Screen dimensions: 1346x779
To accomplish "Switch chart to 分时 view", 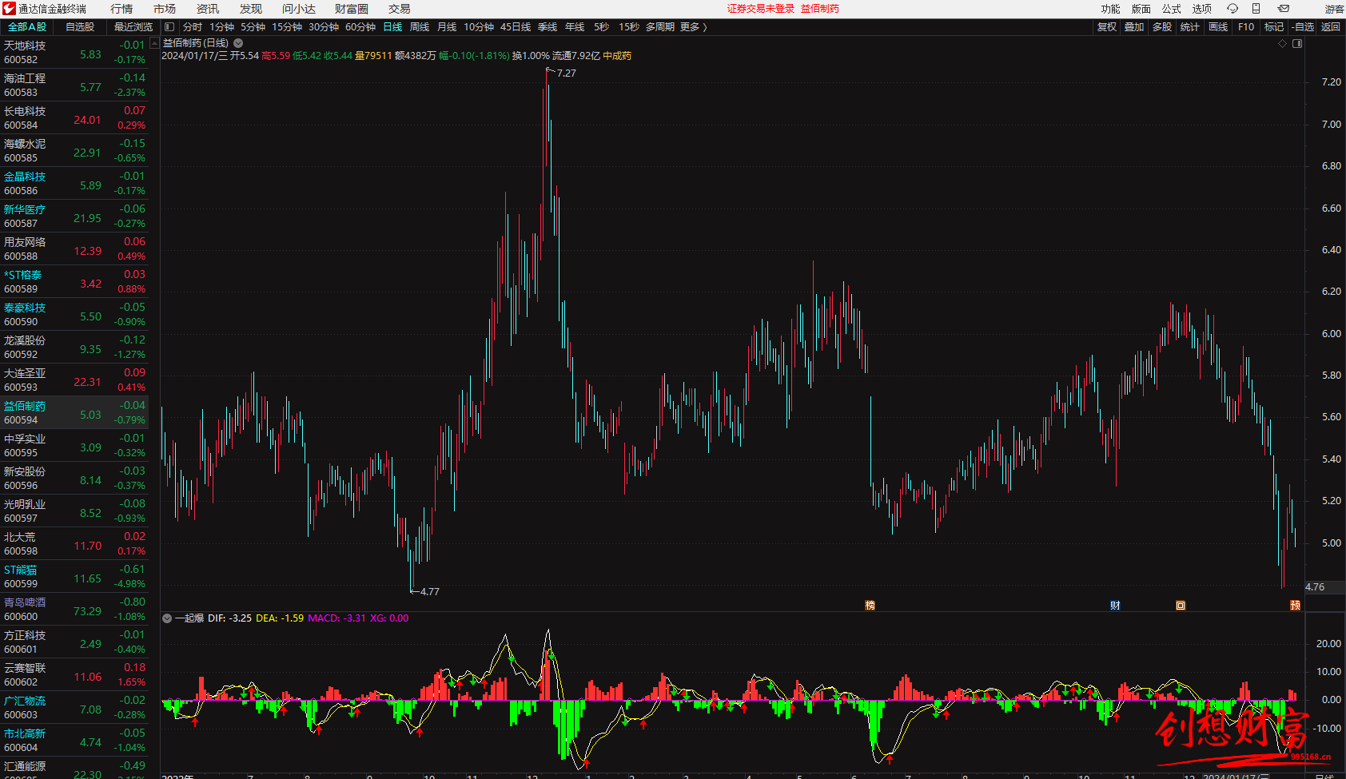I will (x=193, y=27).
